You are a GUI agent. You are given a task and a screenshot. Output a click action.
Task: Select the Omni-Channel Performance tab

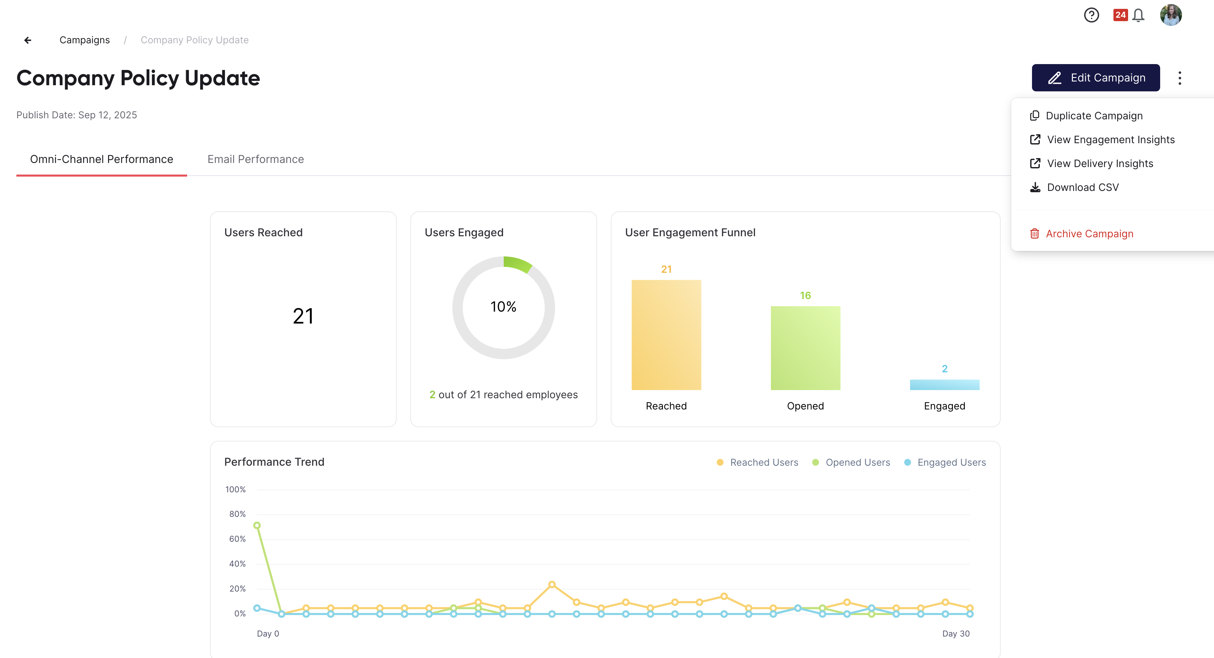click(101, 159)
